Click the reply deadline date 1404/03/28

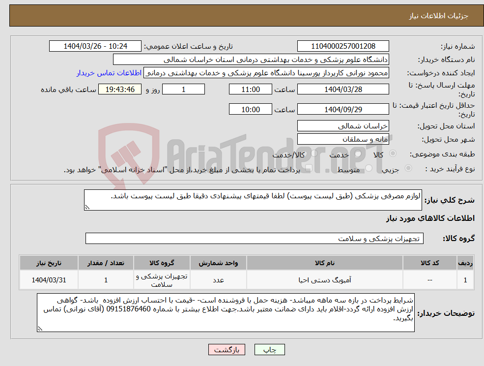(x=343, y=89)
